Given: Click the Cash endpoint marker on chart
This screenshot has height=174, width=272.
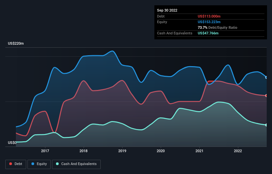Looking at the screenshot, I should 266,125.
